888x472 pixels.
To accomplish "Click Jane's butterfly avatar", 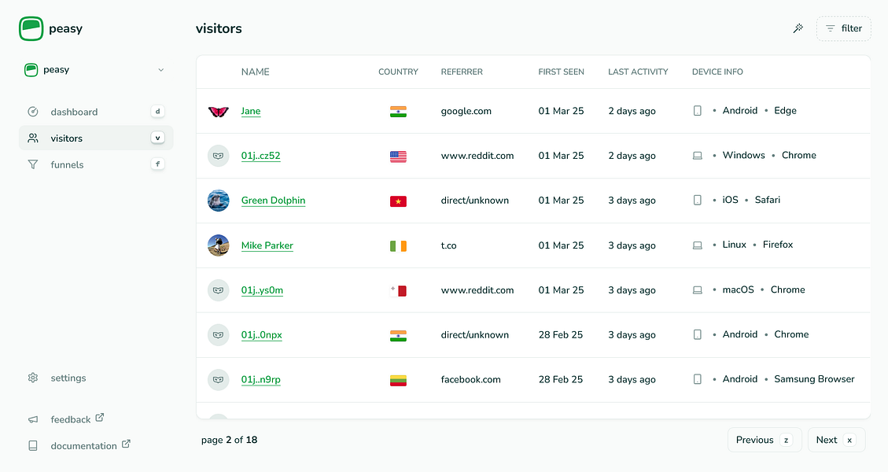I will (x=218, y=112).
